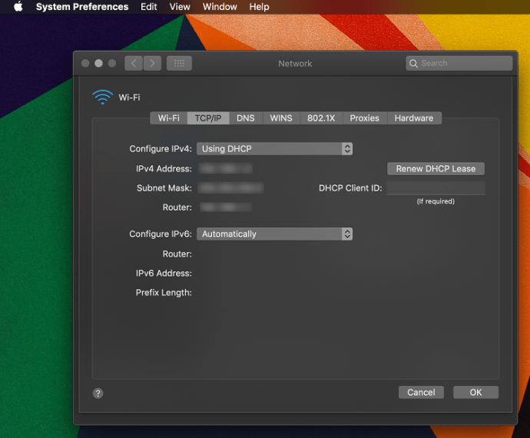Click the "IPv6 Address:" label
Screen dimensions: 530x438
[164, 274]
